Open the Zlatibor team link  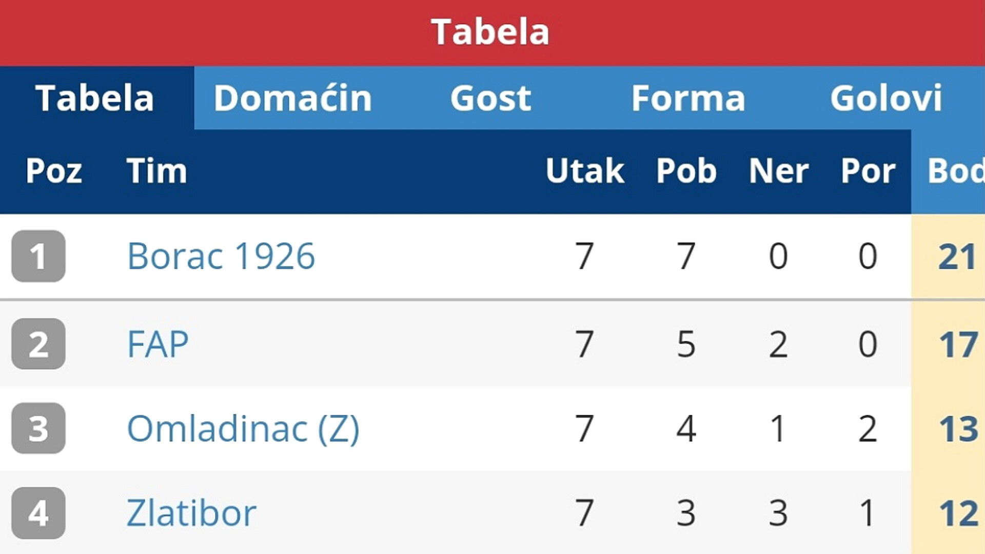191,512
